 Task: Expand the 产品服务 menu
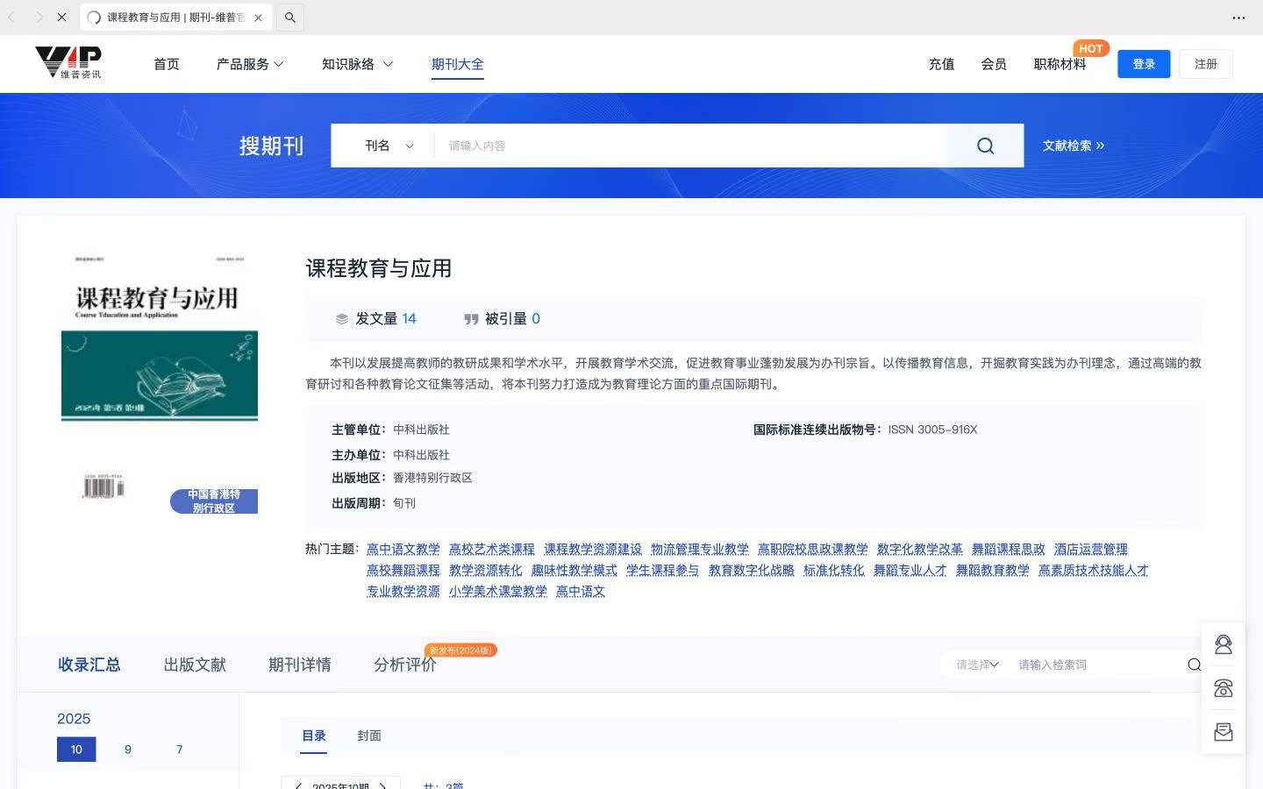tap(250, 64)
